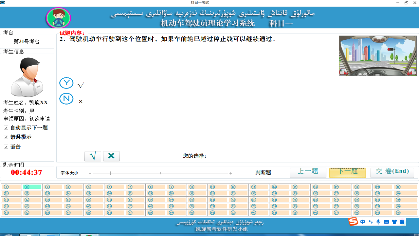Select the Y (correct) answer icon
This screenshot has height=236, width=419.
(66, 83)
